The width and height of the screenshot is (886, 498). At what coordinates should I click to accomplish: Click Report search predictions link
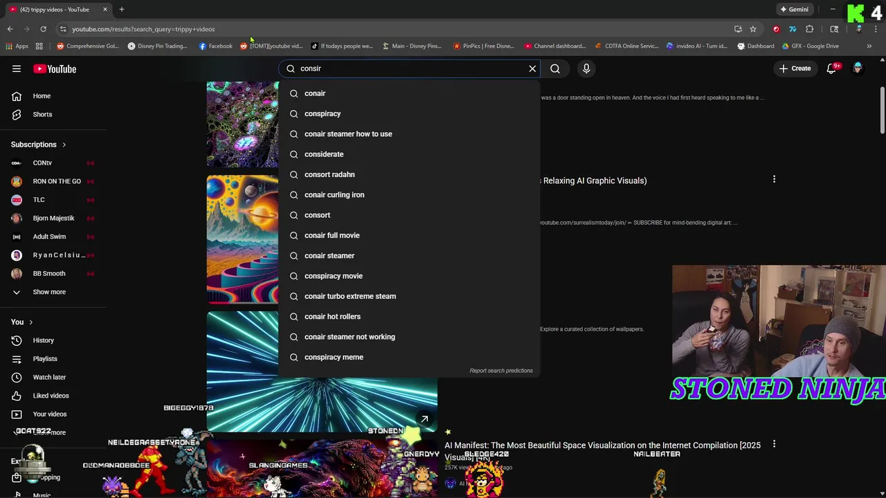(x=501, y=371)
